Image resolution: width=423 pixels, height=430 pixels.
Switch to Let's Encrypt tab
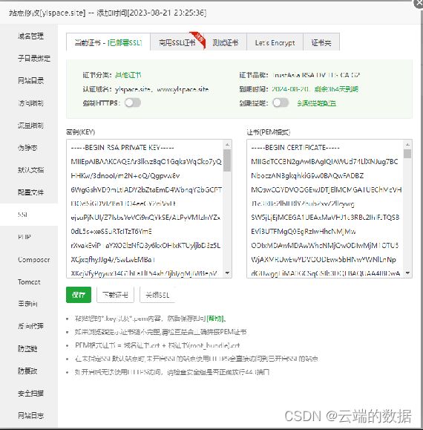(275, 42)
